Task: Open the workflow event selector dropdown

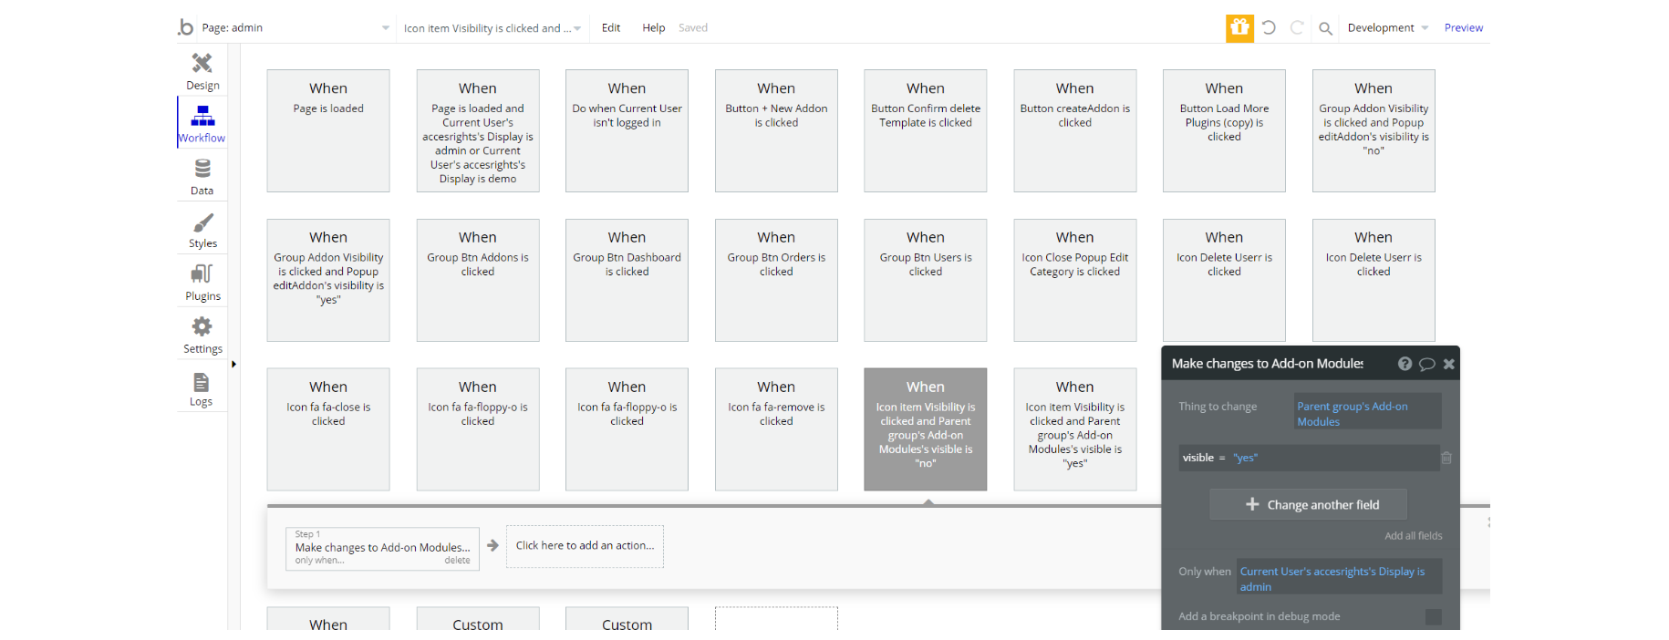Action: (x=492, y=28)
